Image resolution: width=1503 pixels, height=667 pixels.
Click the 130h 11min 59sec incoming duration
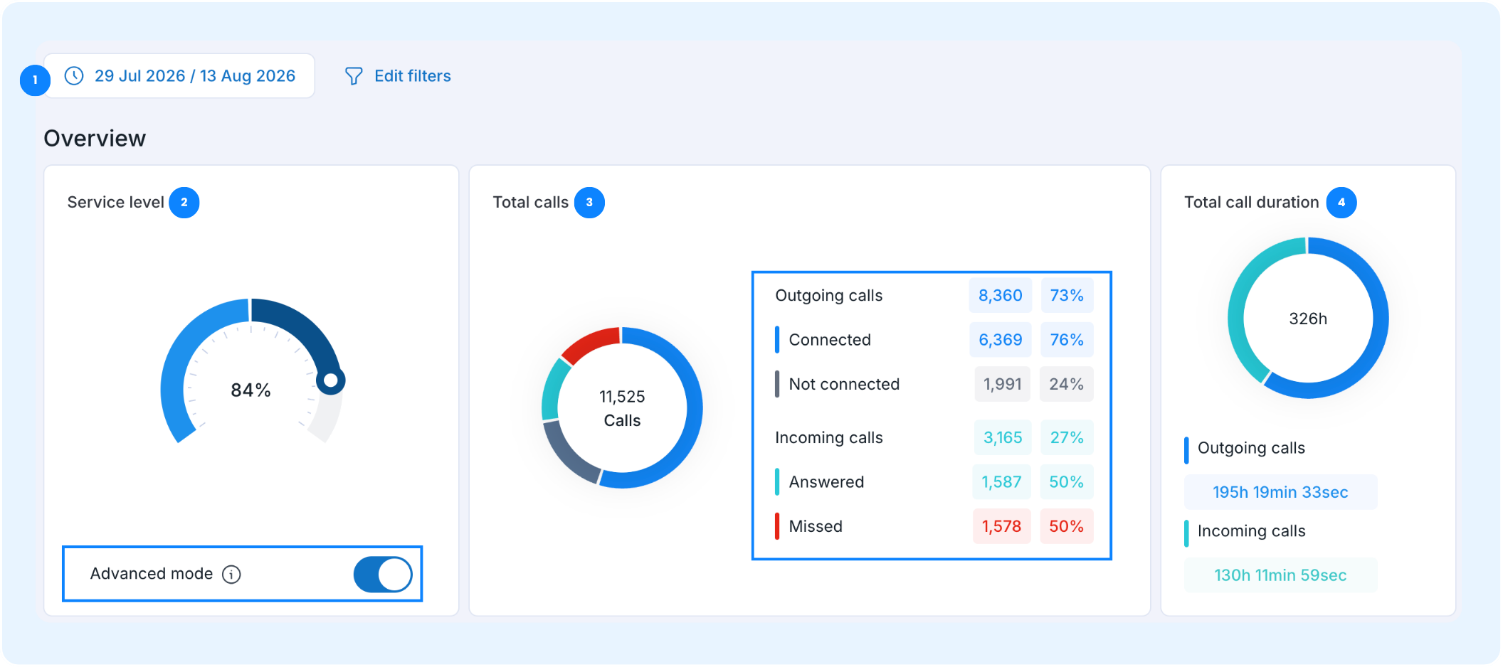coord(1280,575)
